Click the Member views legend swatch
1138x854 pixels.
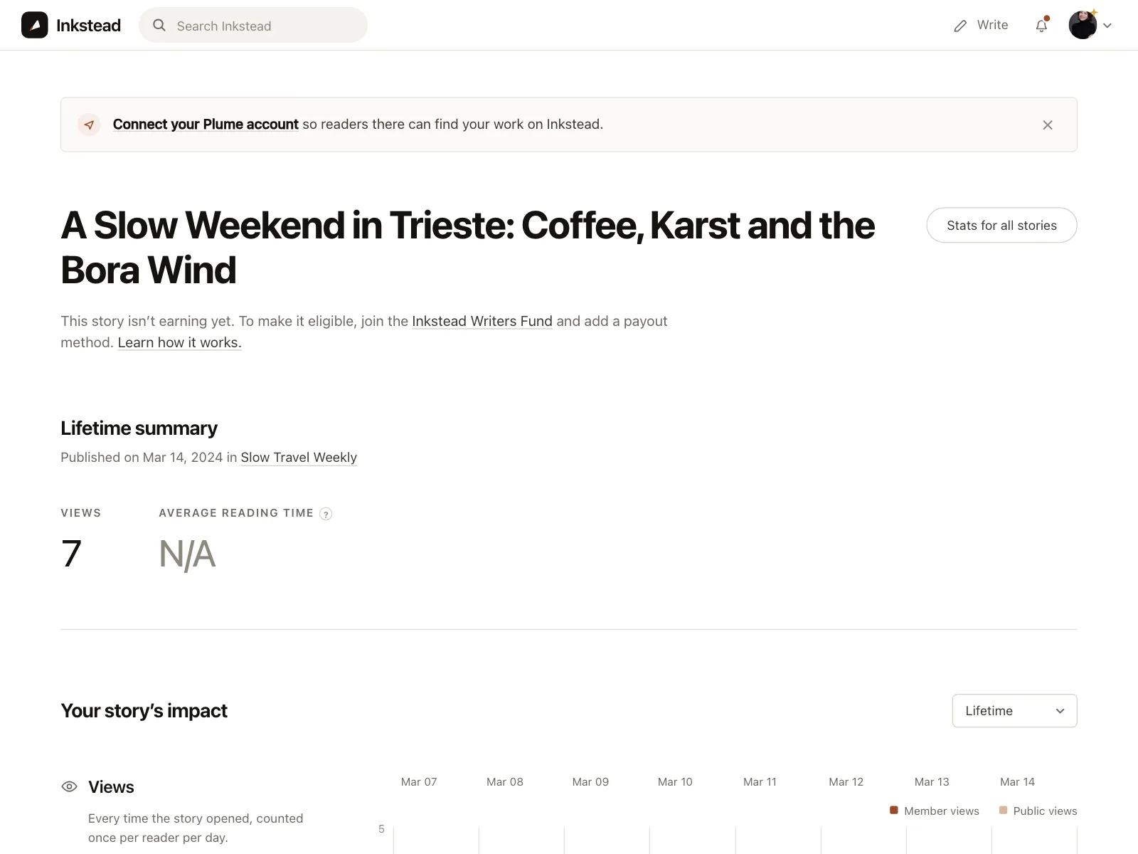coord(894,811)
